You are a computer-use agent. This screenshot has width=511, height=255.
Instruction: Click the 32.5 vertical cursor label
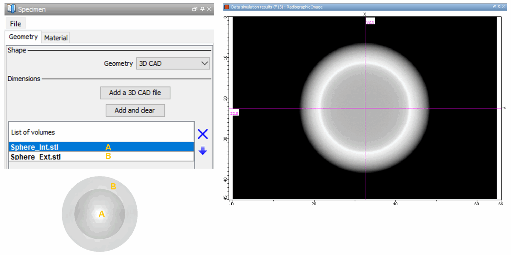coord(370,22)
